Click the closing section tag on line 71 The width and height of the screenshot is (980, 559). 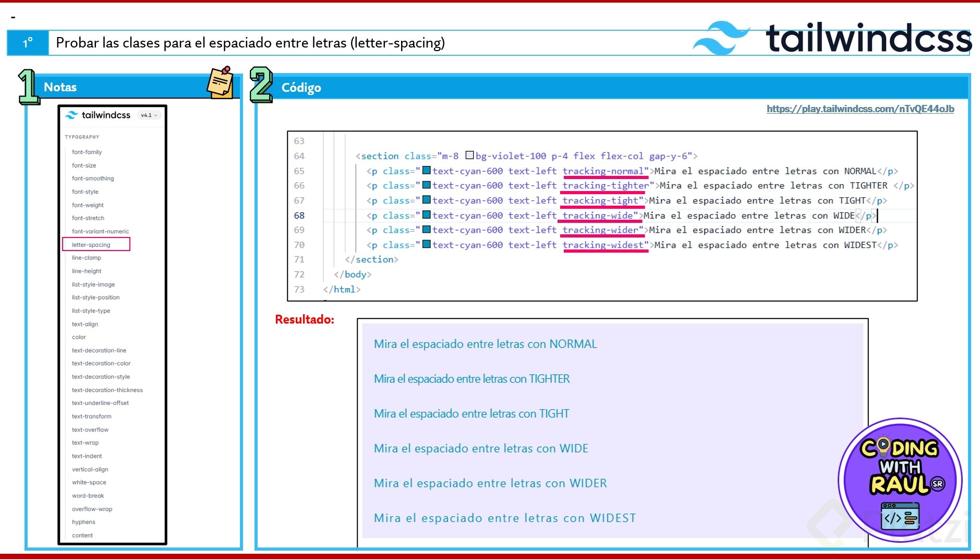pos(371,259)
